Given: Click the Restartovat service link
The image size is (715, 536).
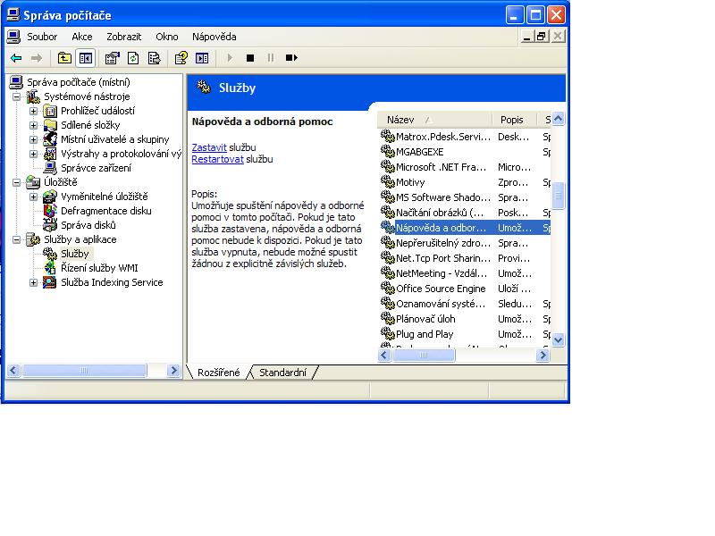Looking at the screenshot, I should click(x=217, y=159).
